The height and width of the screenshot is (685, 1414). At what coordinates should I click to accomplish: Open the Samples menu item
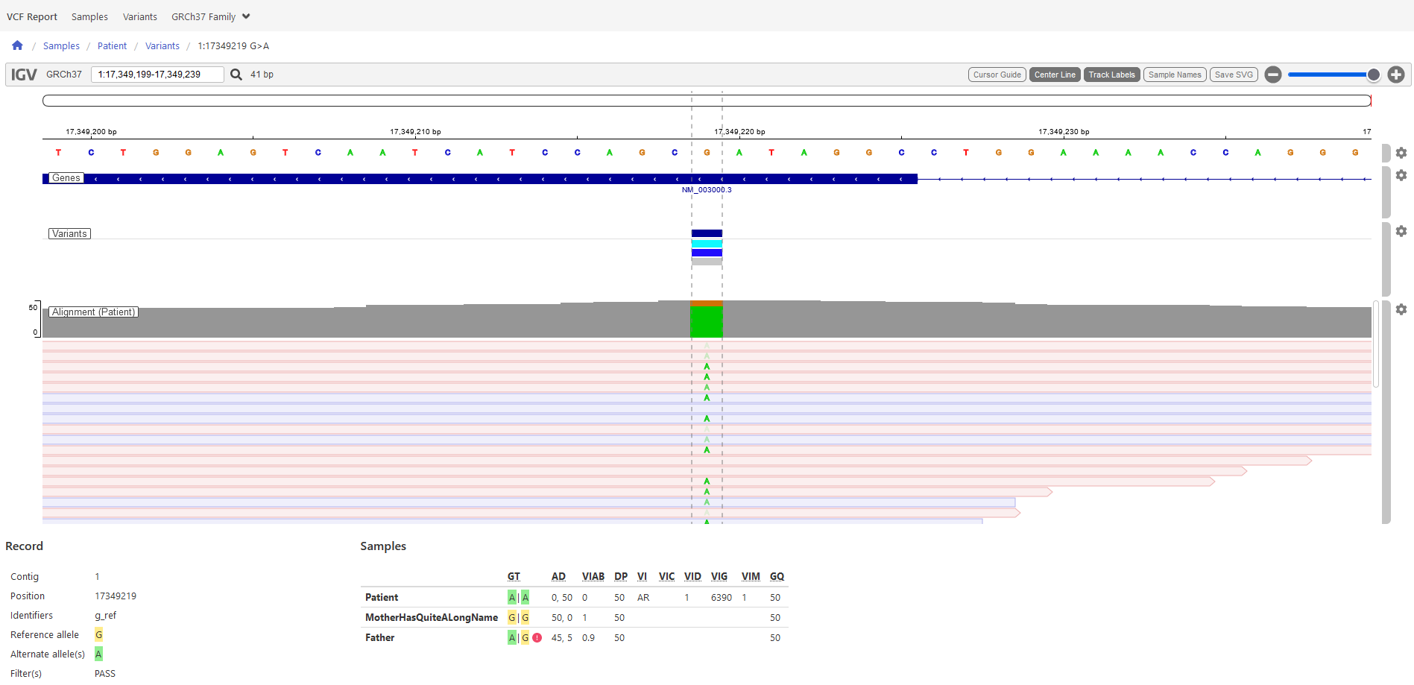click(89, 16)
